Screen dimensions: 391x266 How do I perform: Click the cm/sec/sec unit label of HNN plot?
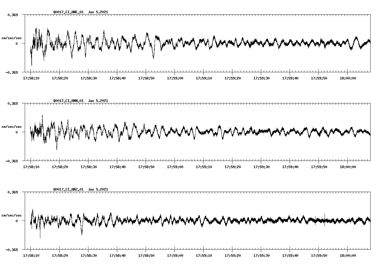point(12,127)
